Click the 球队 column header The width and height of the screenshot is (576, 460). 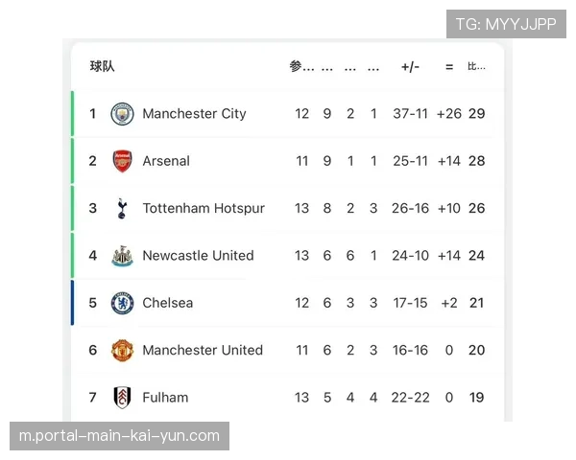[x=103, y=66]
